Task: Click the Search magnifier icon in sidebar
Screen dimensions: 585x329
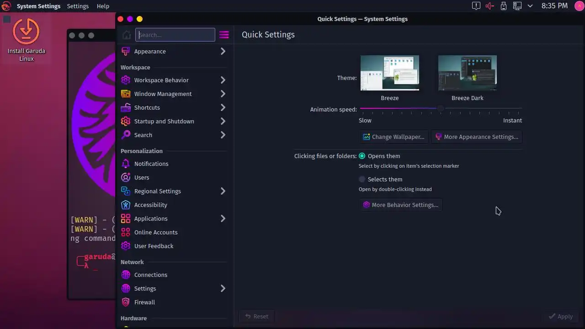Action: click(125, 135)
